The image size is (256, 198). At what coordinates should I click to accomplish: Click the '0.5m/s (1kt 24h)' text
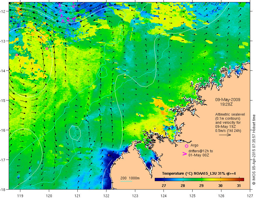click(x=228, y=131)
